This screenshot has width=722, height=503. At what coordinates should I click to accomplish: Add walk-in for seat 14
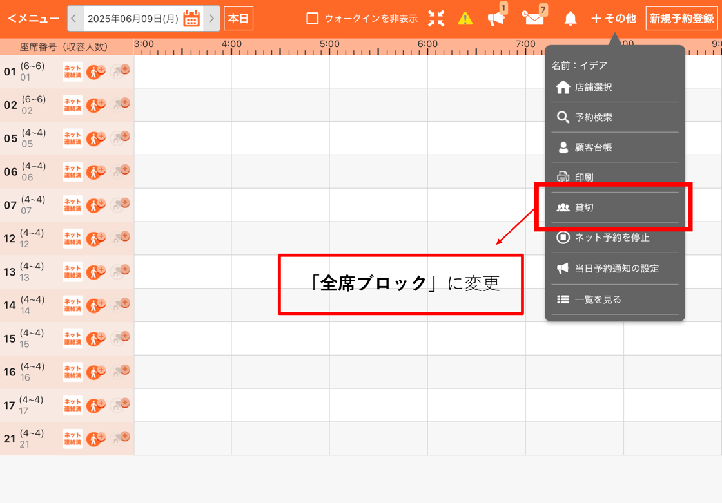(x=96, y=305)
